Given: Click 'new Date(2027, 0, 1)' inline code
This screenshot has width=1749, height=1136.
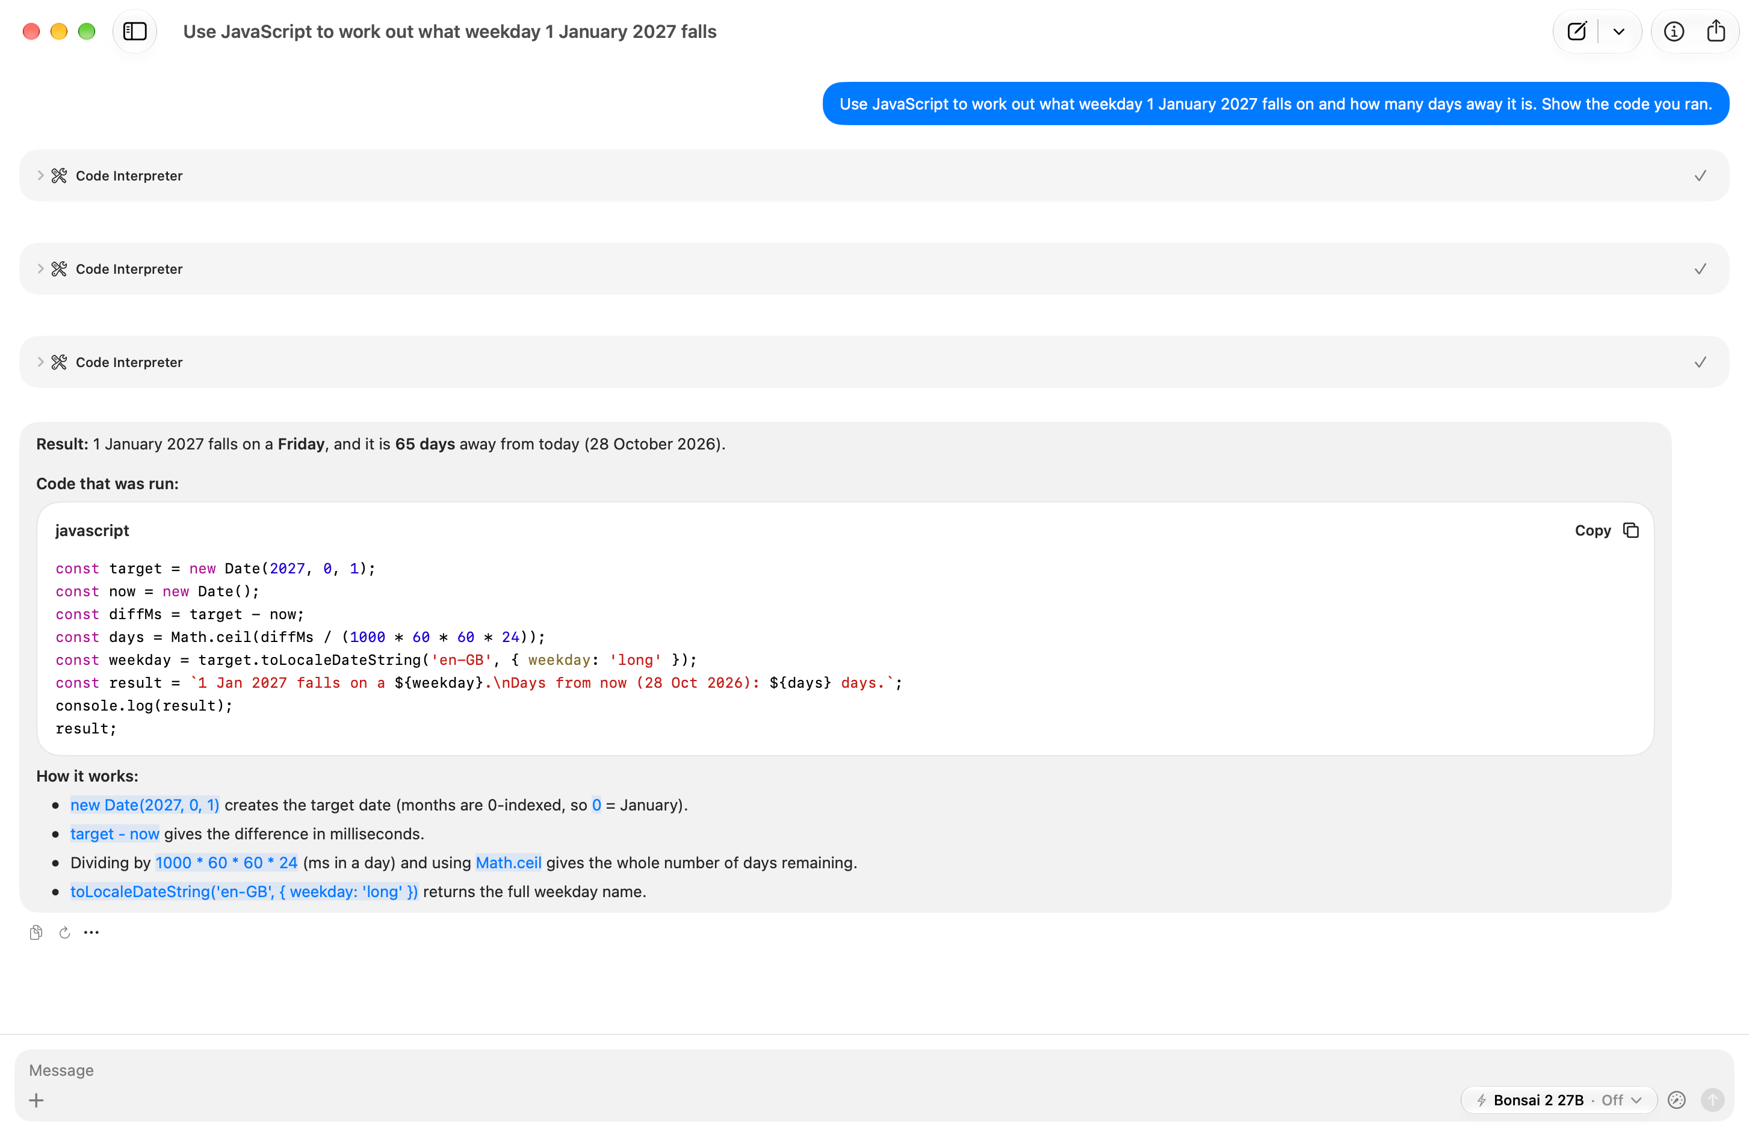Looking at the screenshot, I should click(145, 804).
